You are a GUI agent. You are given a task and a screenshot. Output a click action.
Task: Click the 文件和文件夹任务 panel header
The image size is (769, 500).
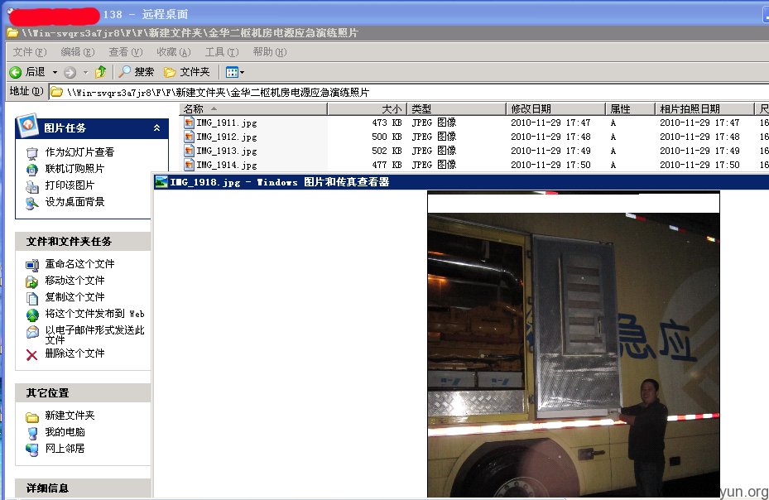point(83,242)
